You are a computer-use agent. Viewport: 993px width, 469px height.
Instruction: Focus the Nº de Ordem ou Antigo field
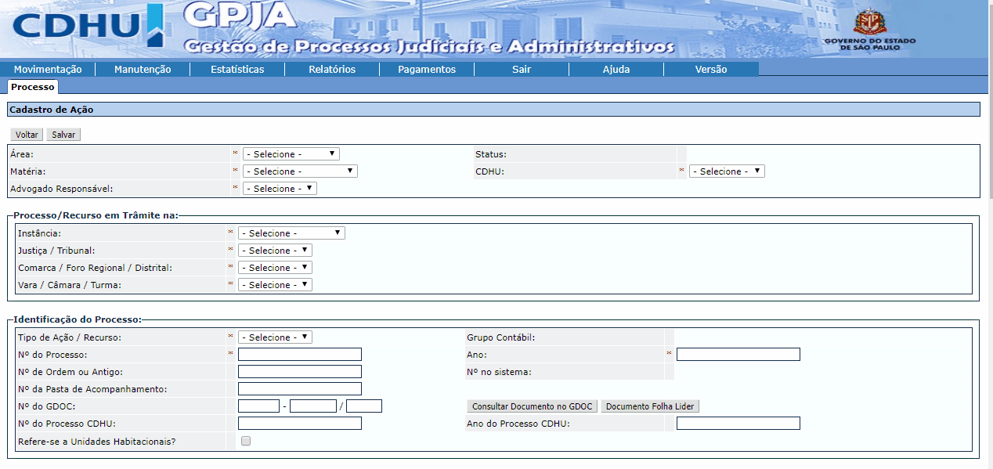pyautogui.click(x=300, y=372)
